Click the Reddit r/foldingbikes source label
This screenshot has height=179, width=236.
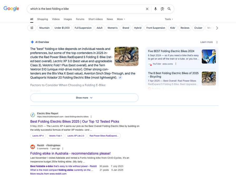[x=49, y=145]
